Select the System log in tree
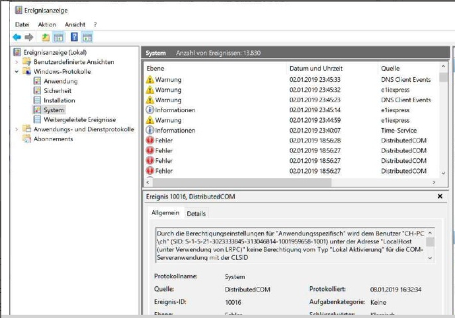The width and height of the screenshot is (455, 318). (54, 110)
